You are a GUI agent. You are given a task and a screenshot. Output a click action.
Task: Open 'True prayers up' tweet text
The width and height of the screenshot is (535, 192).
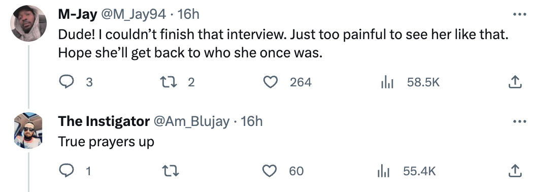pos(106,141)
